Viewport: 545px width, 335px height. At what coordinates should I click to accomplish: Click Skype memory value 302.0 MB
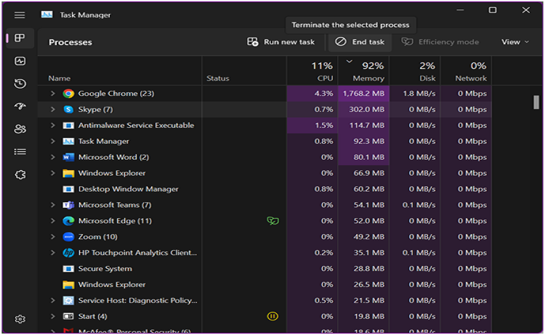point(367,110)
